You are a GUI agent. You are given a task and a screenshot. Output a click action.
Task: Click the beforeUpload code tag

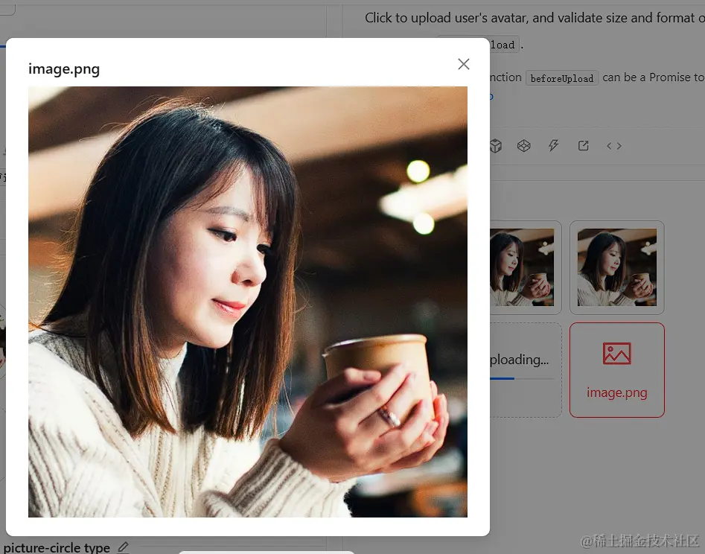pyautogui.click(x=561, y=78)
